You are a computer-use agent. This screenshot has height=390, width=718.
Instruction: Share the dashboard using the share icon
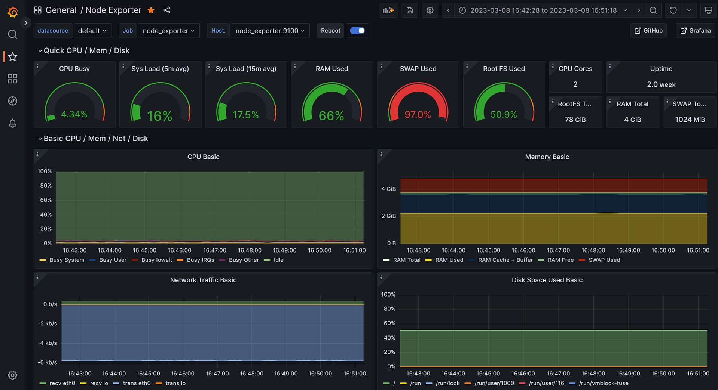click(167, 10)
